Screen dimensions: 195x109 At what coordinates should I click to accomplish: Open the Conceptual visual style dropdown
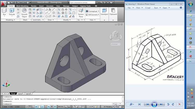(x=93, y=11)
